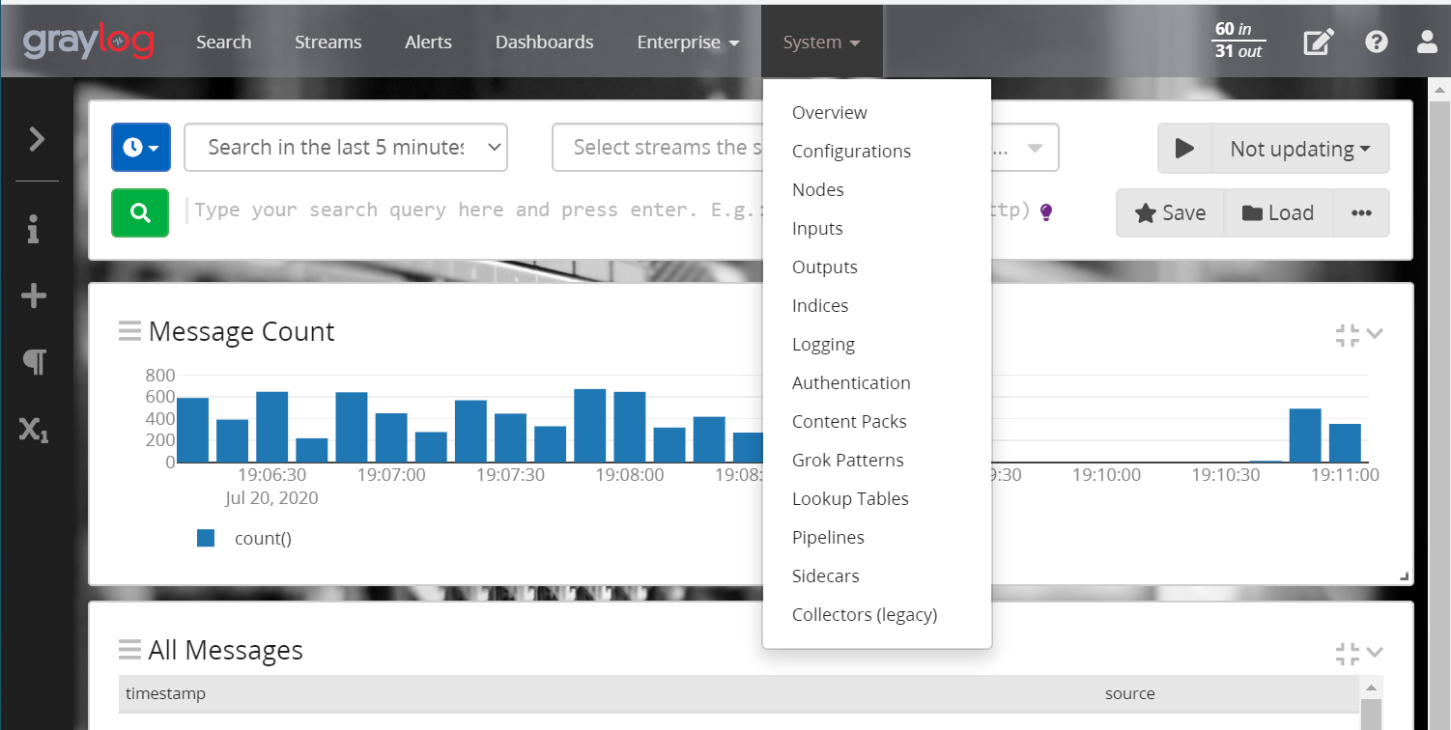Click the lightbulb query help icon
Image resolution: width=1451 pixels, height=730 pixels.
point(1044,211)
